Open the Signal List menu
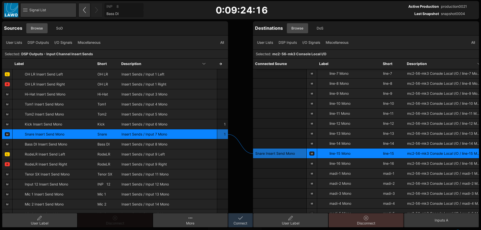 [48, 10]
